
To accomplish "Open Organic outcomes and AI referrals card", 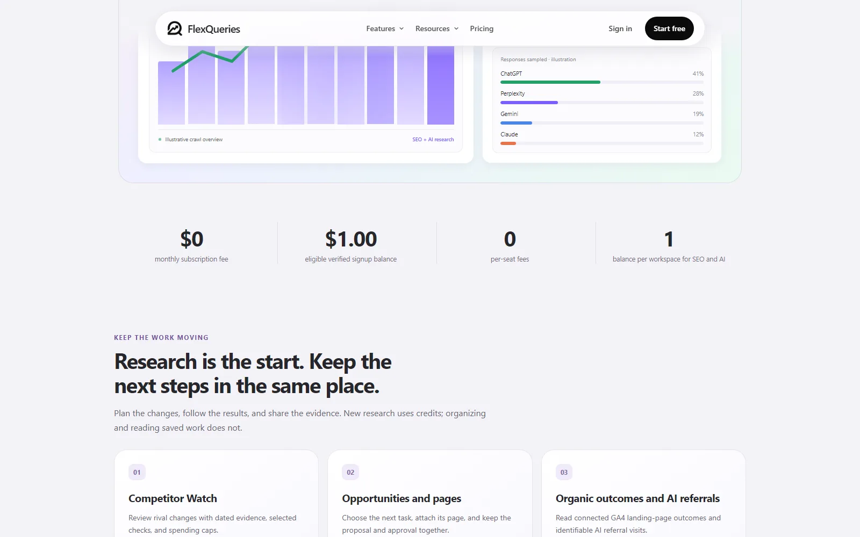I will 643,494.
